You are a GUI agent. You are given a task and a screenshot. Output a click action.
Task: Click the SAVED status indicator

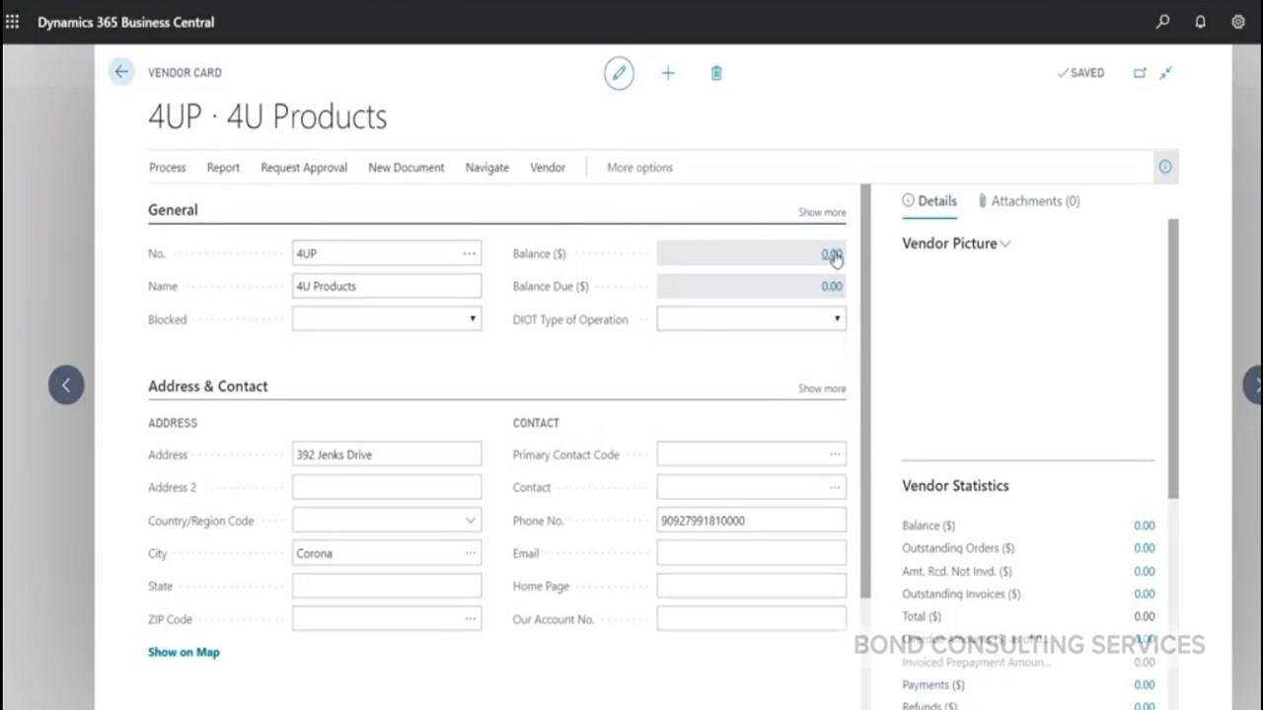click(1080, 73)
